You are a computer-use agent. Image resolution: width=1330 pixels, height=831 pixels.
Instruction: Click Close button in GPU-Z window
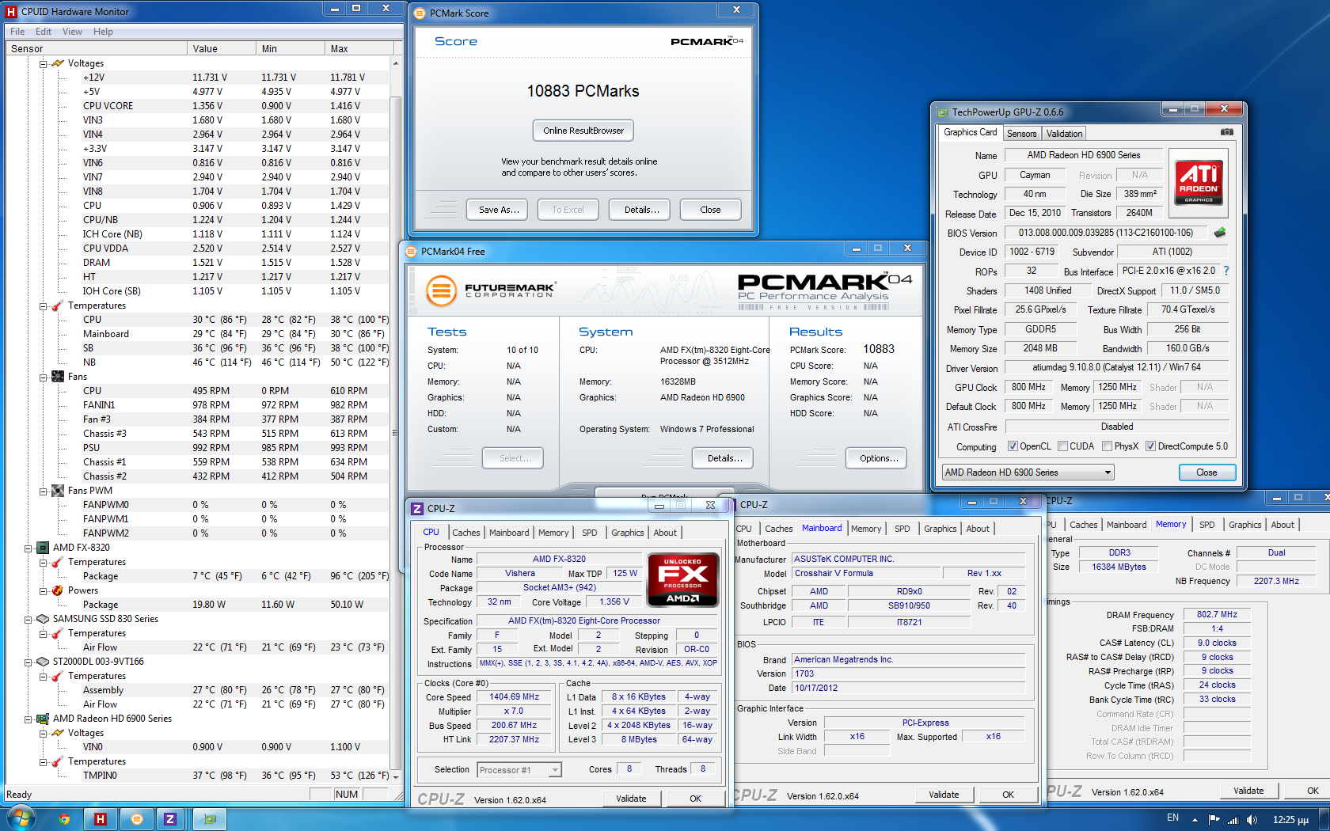coord(1206,472)
